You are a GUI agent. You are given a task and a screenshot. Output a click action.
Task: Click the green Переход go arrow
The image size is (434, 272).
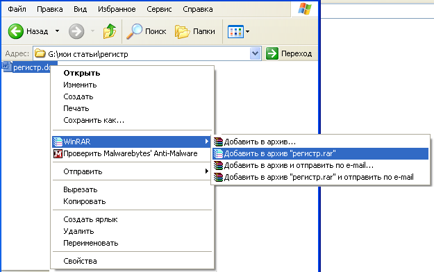click(x=272, y=53)
